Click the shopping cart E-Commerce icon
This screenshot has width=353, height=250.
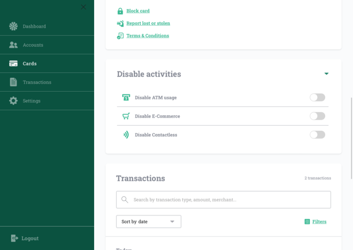[126, 116]
